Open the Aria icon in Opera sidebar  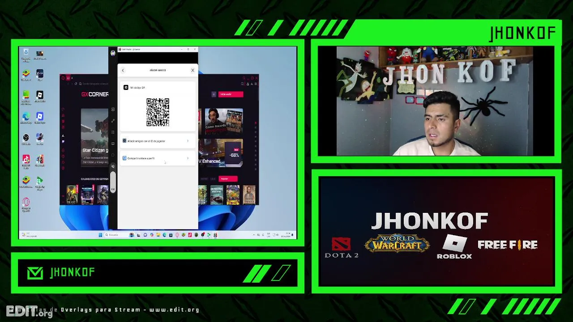pyautogui.click(x=63, y=136)
